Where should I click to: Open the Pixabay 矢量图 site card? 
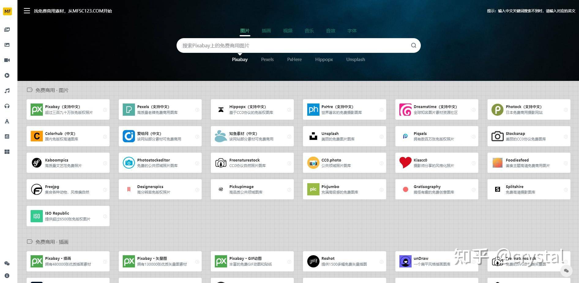(160, 261)
